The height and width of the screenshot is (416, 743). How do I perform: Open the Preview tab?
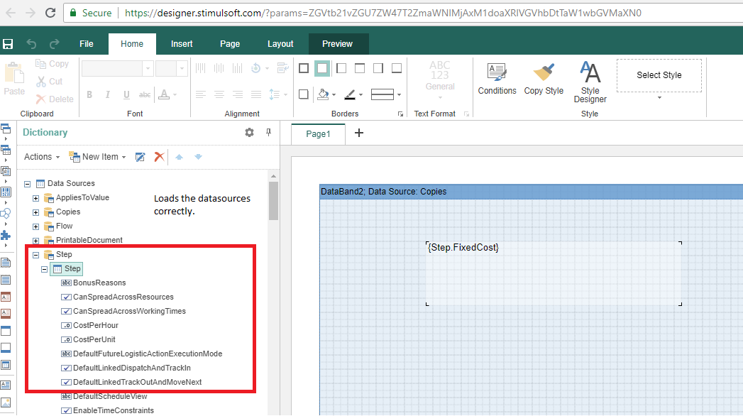point(337,44)
